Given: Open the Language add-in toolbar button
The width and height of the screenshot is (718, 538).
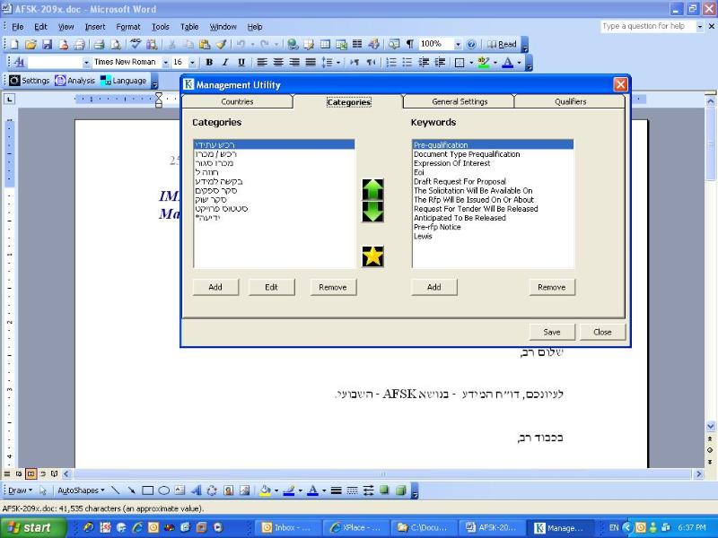Looking at the screenshot, I should click(124, 81).
